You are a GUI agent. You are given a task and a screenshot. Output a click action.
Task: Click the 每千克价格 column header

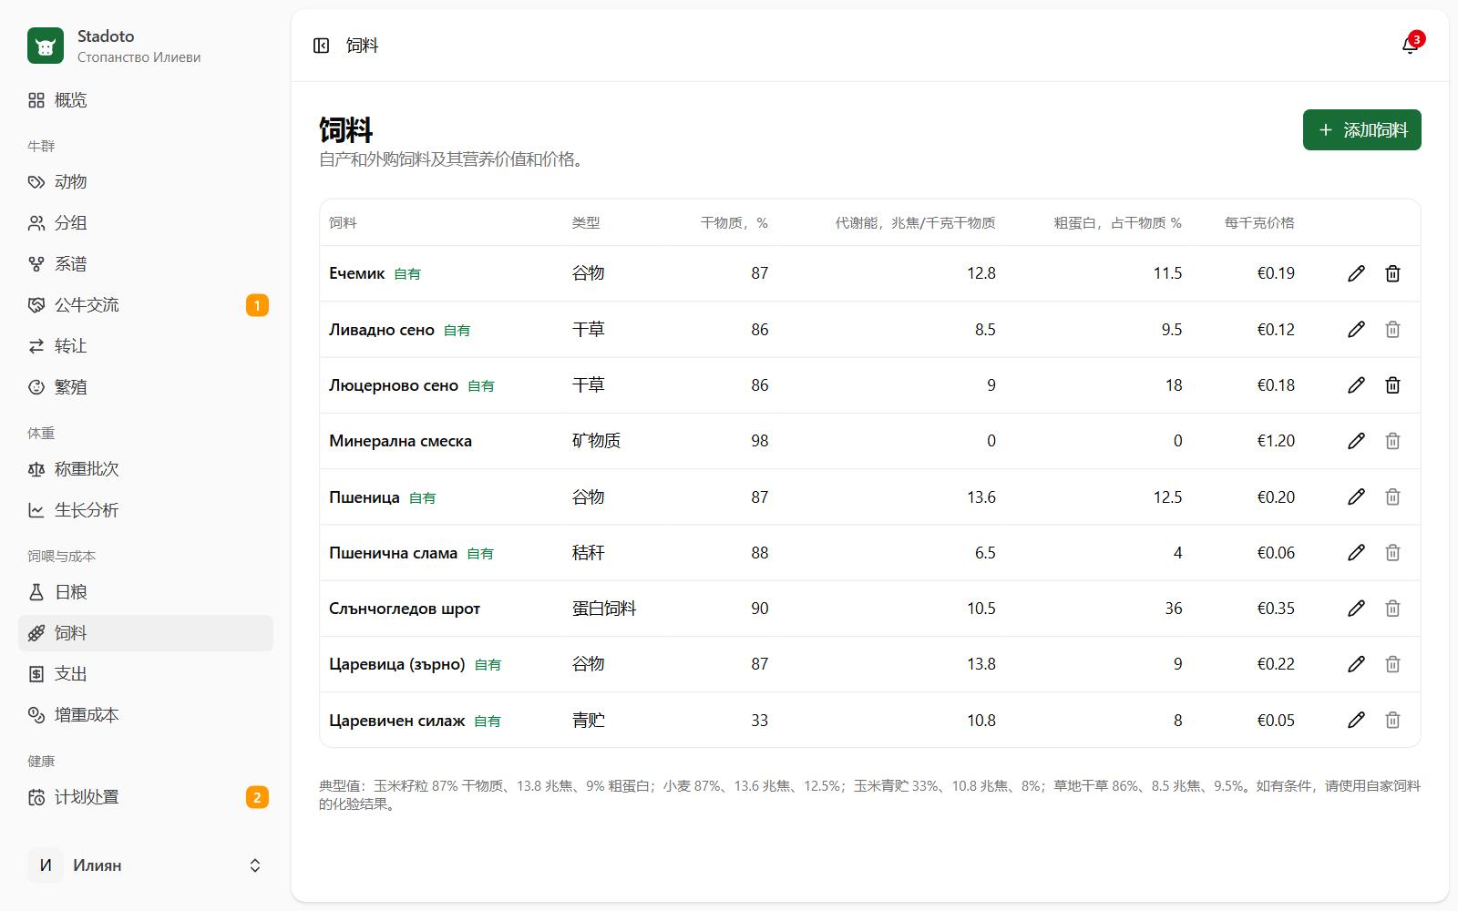tap(1259, 222)
